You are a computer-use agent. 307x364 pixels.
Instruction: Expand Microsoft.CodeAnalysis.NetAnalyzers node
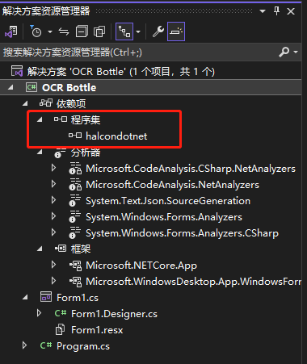click(x=53, y=184)
